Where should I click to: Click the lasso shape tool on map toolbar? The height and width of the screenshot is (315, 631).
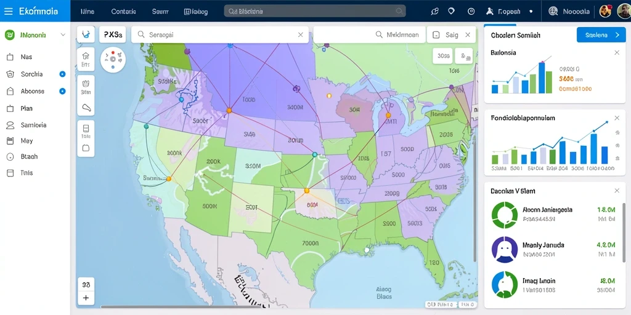pos(86,108)
